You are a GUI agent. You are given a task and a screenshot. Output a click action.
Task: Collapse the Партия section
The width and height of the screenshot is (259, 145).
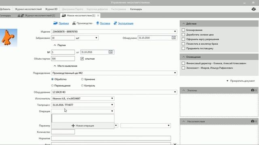coord(55,45)
